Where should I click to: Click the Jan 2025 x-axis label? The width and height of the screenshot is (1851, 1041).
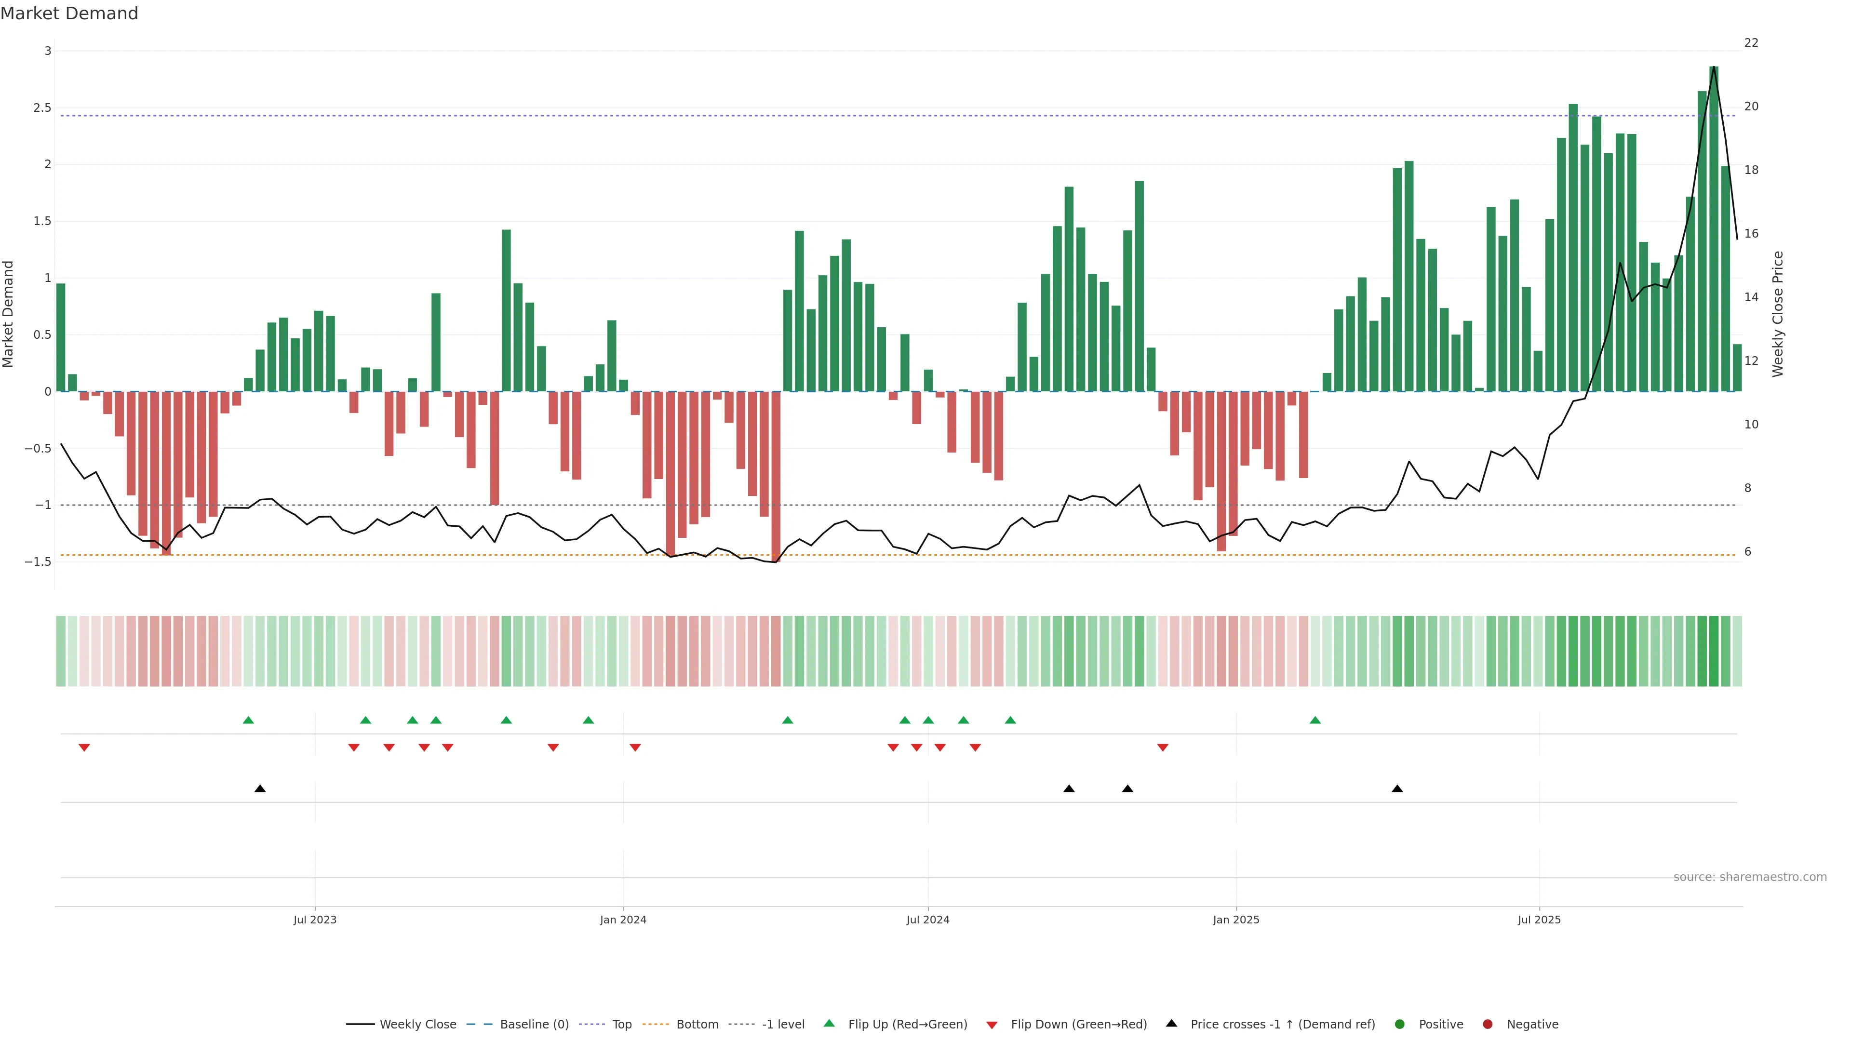pos(1236,920)
